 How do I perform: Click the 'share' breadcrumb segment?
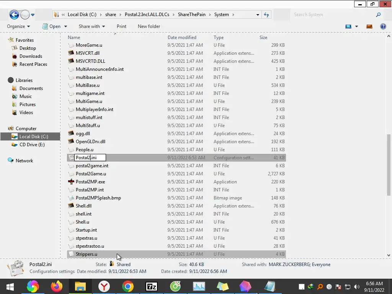tap(111, 15)
